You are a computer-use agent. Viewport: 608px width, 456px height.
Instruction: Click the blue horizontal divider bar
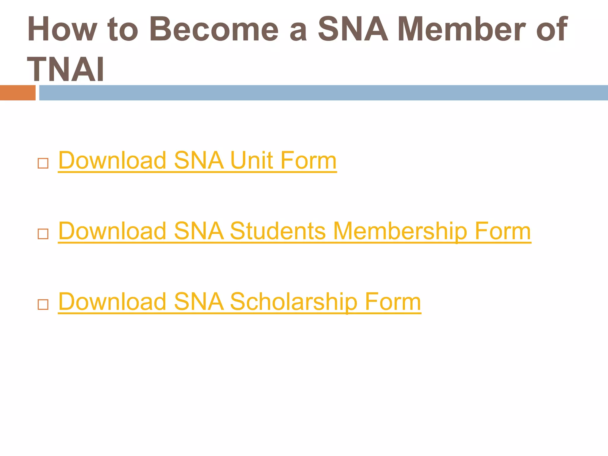pos(323,93)
